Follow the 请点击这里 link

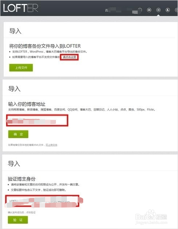pyautogui.click(x=69, y=57)
